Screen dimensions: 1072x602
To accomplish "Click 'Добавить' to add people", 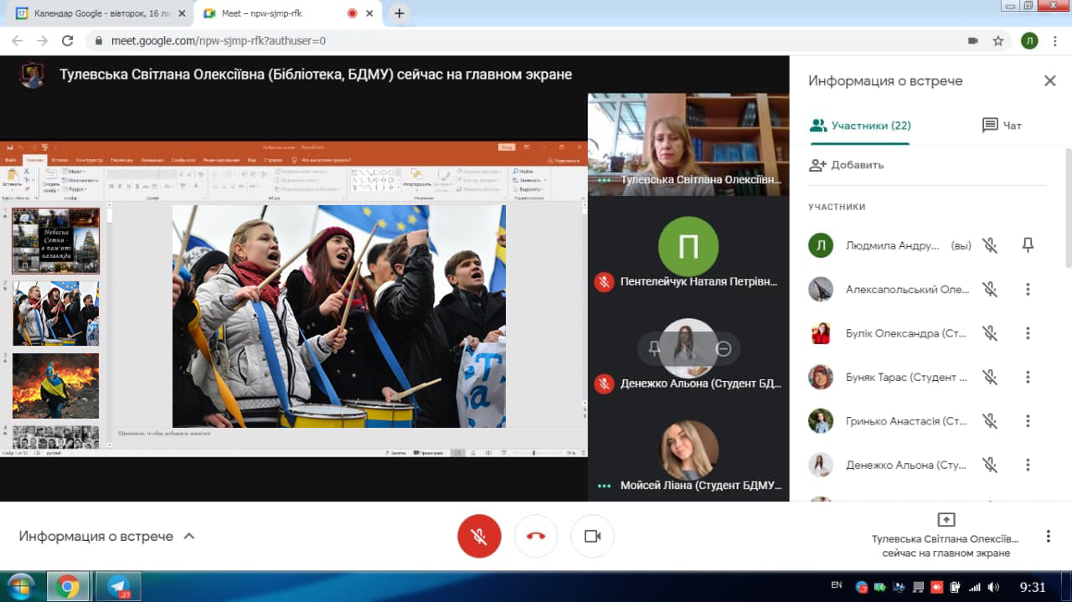I will click(846, 165).
